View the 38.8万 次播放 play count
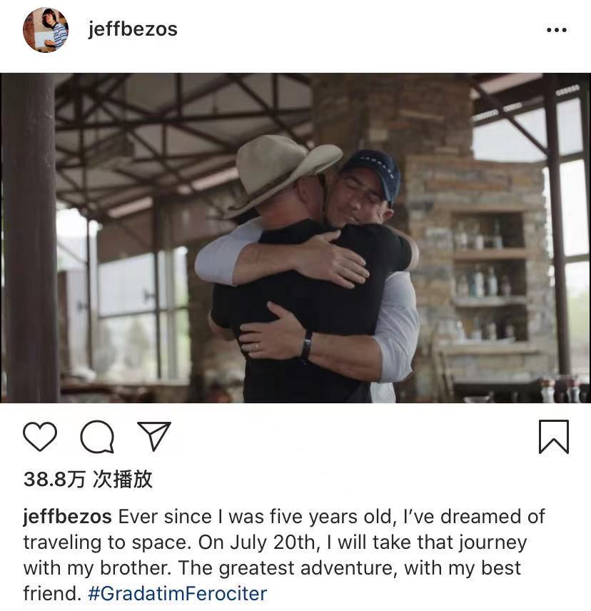The height and width of the screenshot is (611, 591). click(88, 479)
